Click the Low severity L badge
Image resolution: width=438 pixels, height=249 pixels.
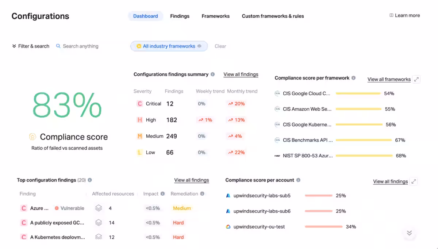(139, 152)
